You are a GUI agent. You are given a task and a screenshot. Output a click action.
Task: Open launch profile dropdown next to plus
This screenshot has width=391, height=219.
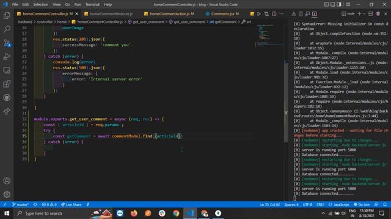click(364, 14)
